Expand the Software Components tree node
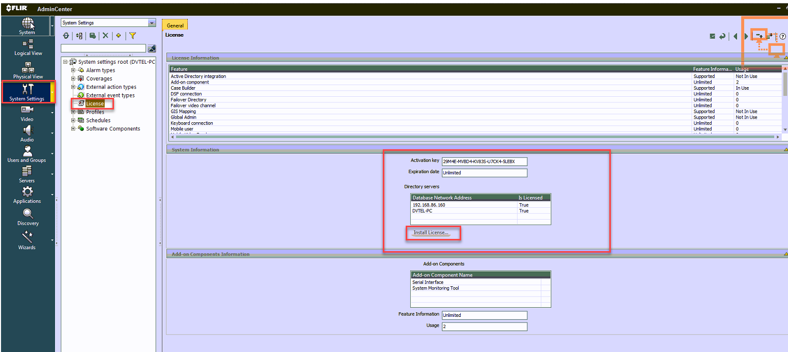 click(73, 128)
